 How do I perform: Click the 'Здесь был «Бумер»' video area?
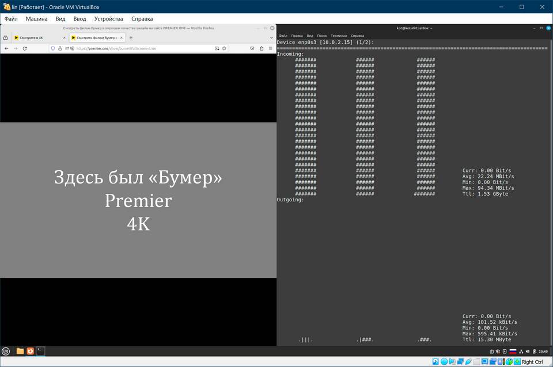point(138,200)
